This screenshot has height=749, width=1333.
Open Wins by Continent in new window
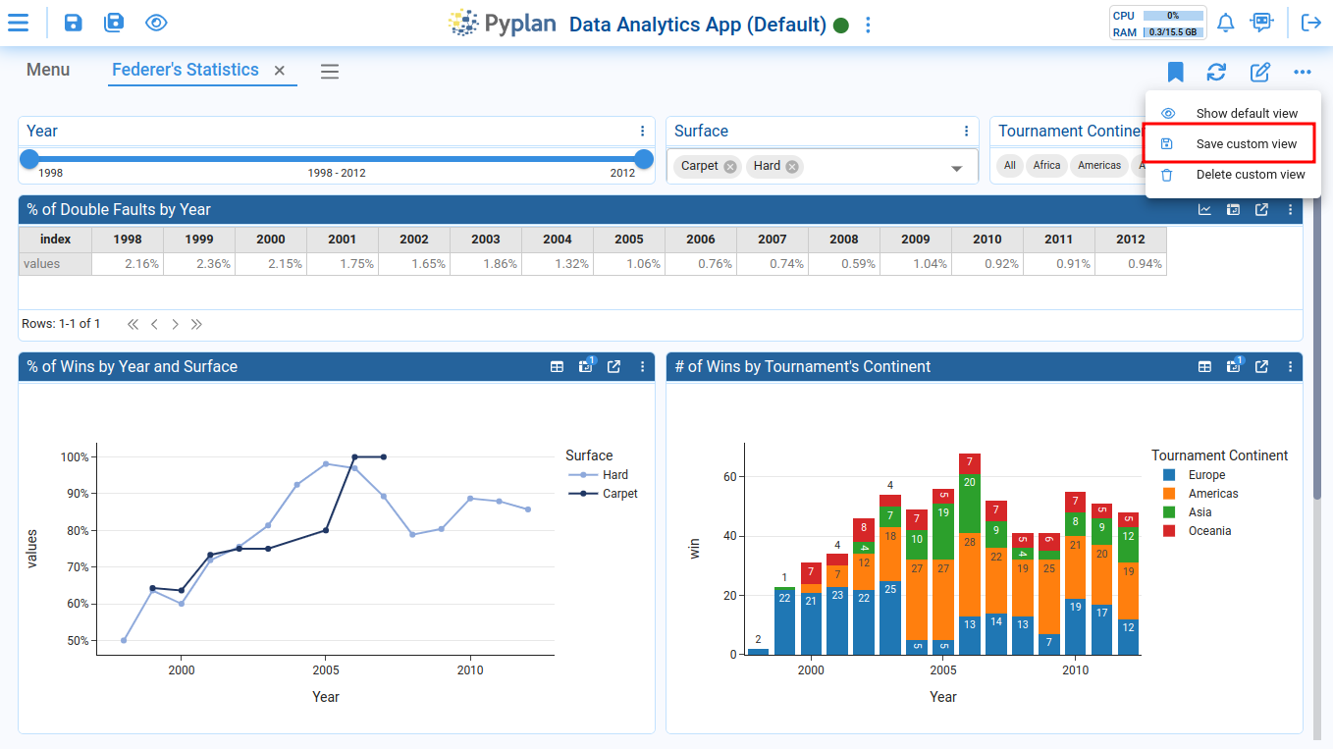[1261, 366]
